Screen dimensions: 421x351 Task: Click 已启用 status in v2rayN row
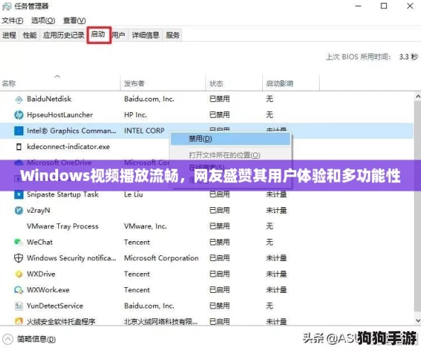click(220, 211)
